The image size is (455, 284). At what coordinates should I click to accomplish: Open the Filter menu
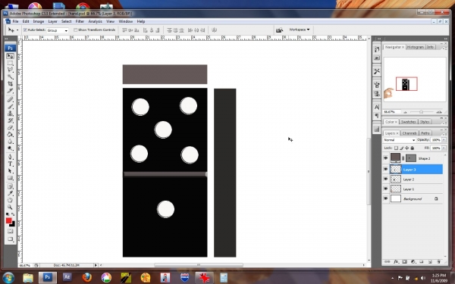(80, 21)
